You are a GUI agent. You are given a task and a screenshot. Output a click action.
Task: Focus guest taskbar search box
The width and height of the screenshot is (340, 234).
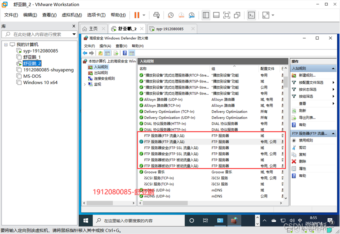pyautogui.click(x=139, y=221)
